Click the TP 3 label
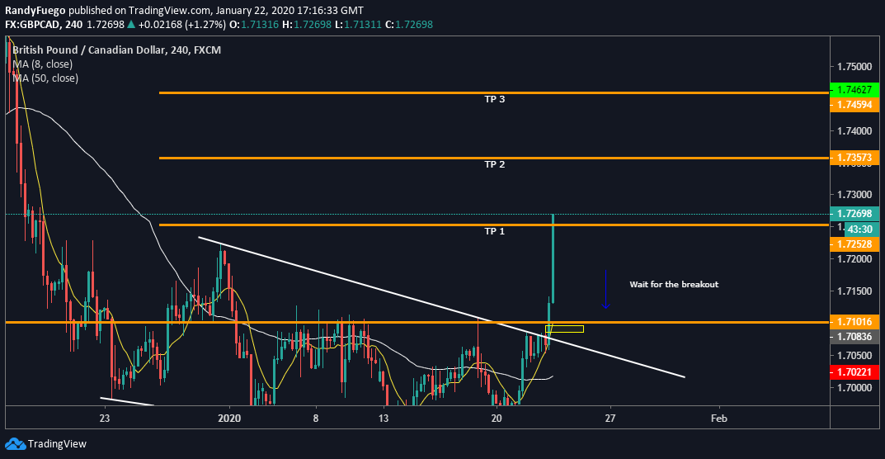The width and height of the screenshot is (885, 459). point(494,99)
